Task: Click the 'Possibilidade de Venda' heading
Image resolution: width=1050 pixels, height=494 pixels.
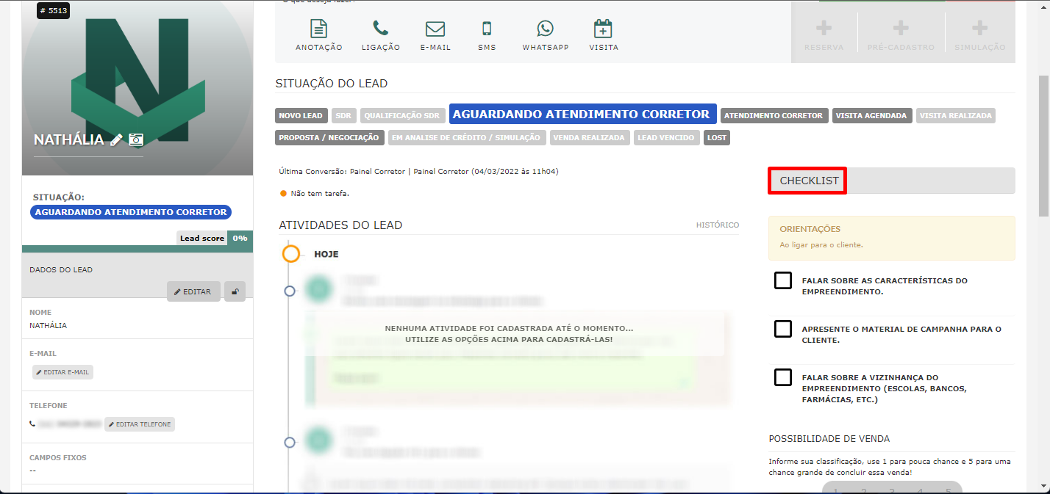Action: (x=829, y=439)
